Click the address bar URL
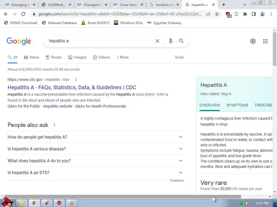This screenshot has height=207, width=277. 120,14
